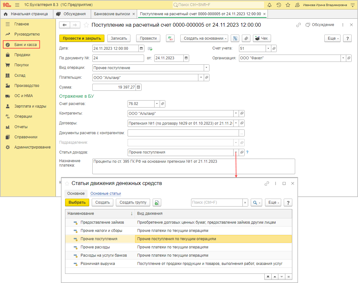
Task: Open Плательщик item form
Action: (207, 77)
